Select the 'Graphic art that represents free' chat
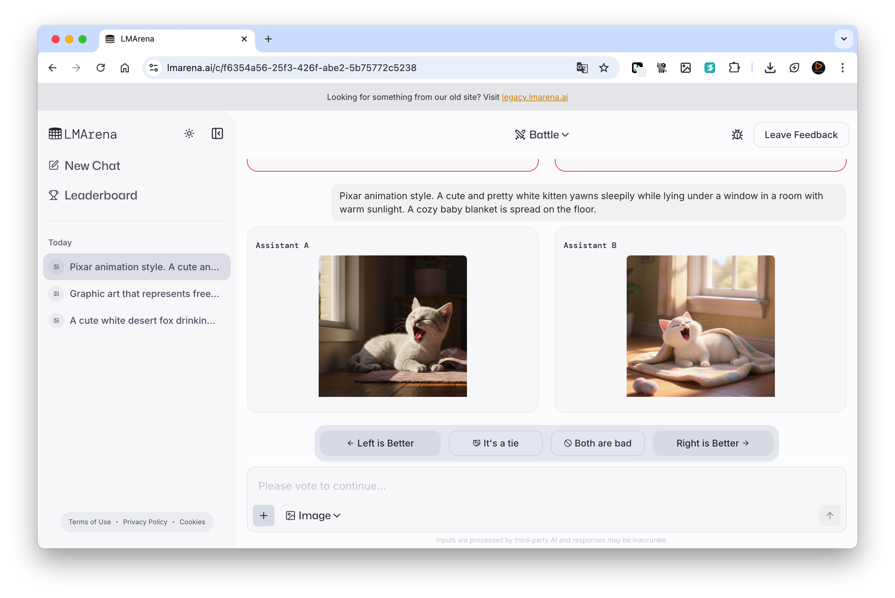 click(x=144, y=294)
